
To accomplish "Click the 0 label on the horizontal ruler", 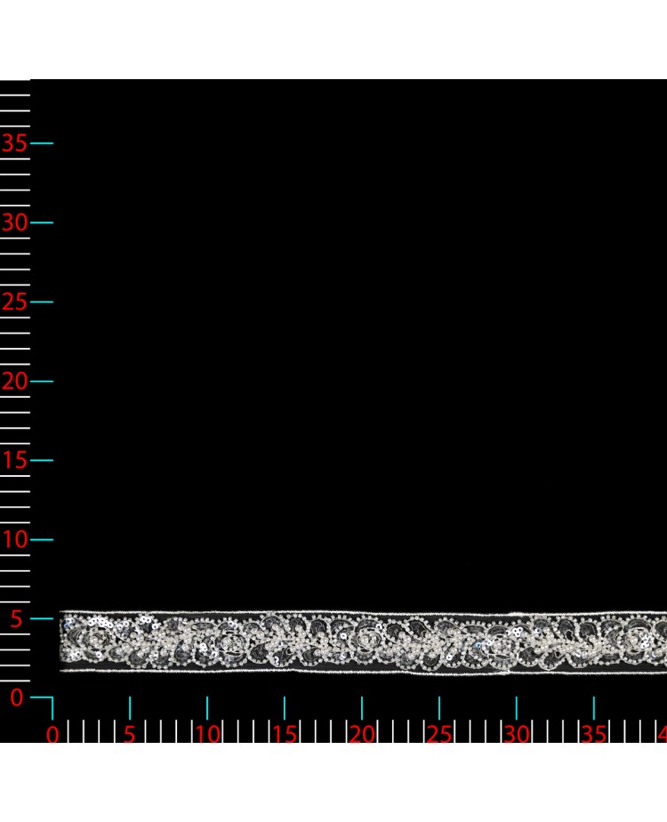I will 52,734.
